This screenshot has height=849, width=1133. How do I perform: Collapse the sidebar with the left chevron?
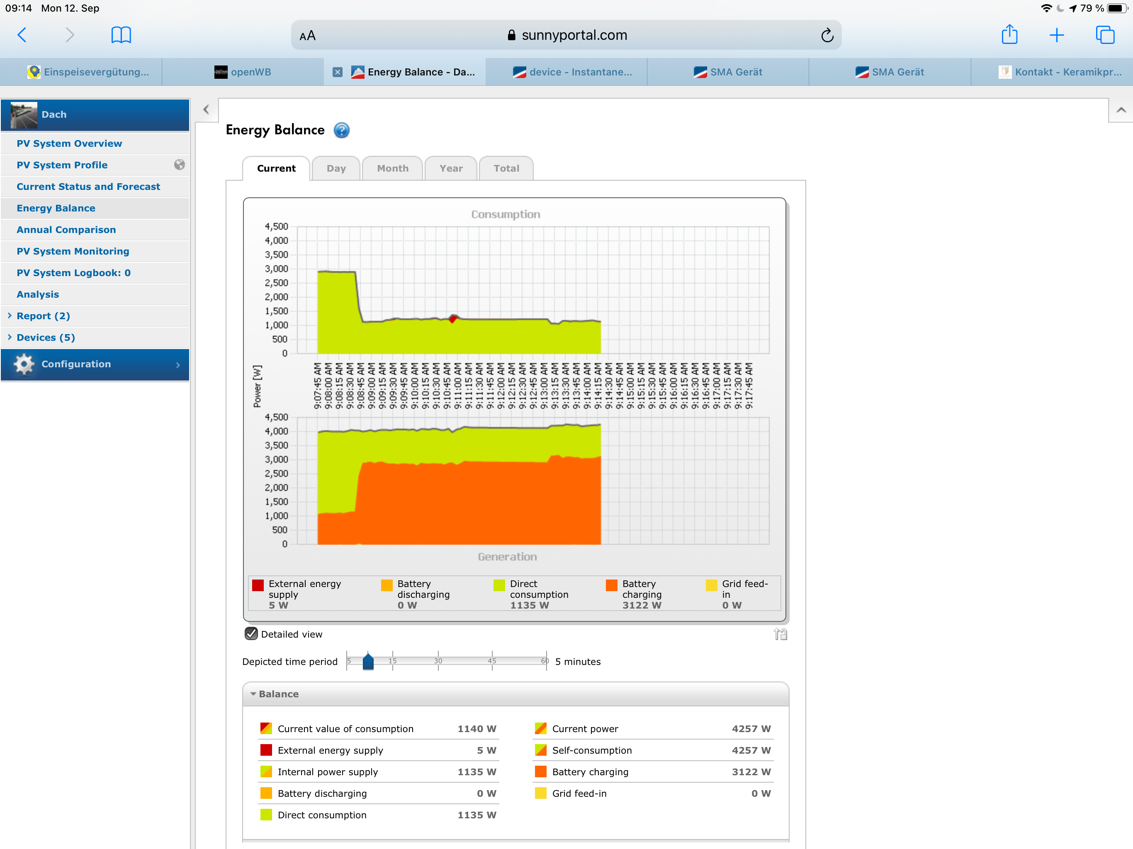[206, 109]
